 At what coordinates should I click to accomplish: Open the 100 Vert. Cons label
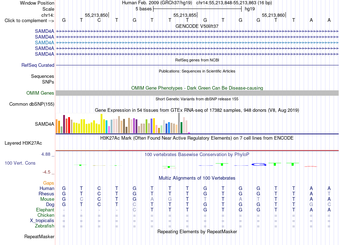point(20,163)
